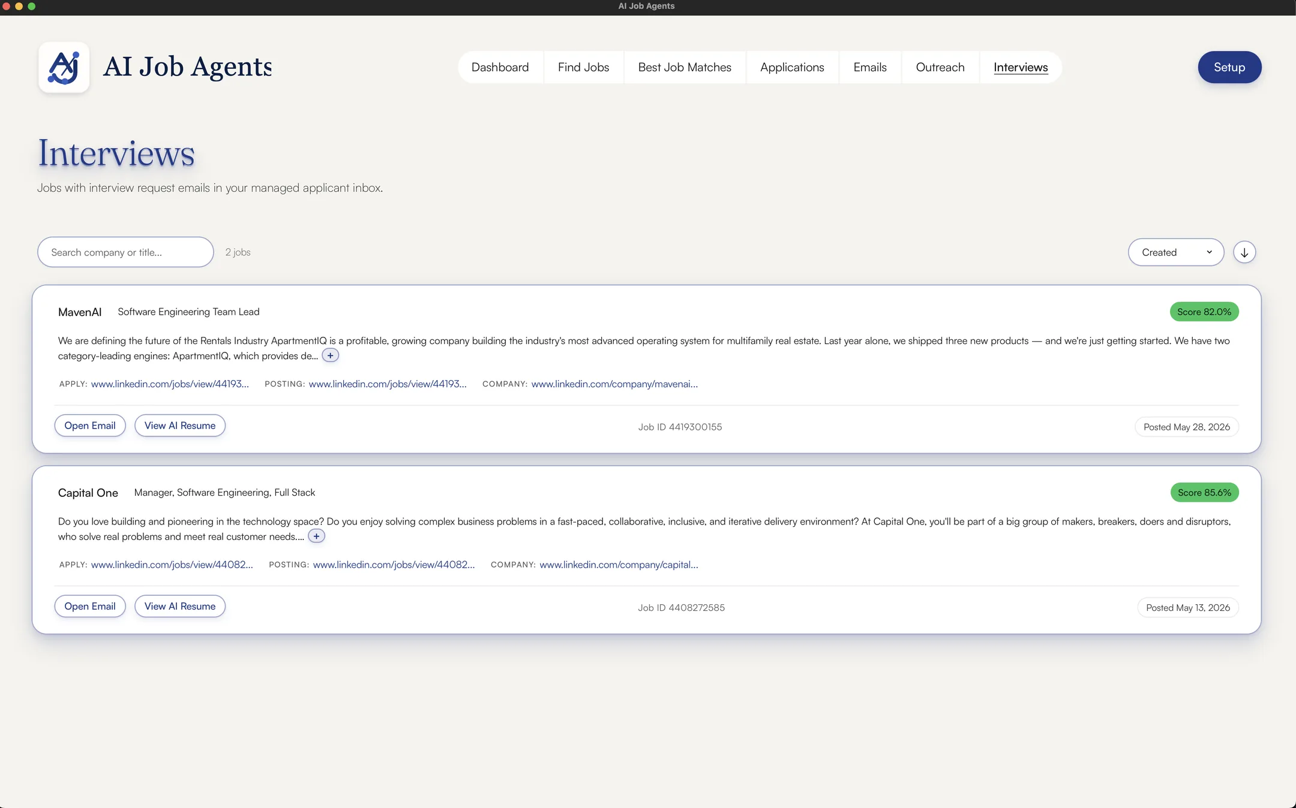The width and height of the screenshot is (1296, 808).
Task: Open the Created sort dropdown
Action: pos(1176,252)
